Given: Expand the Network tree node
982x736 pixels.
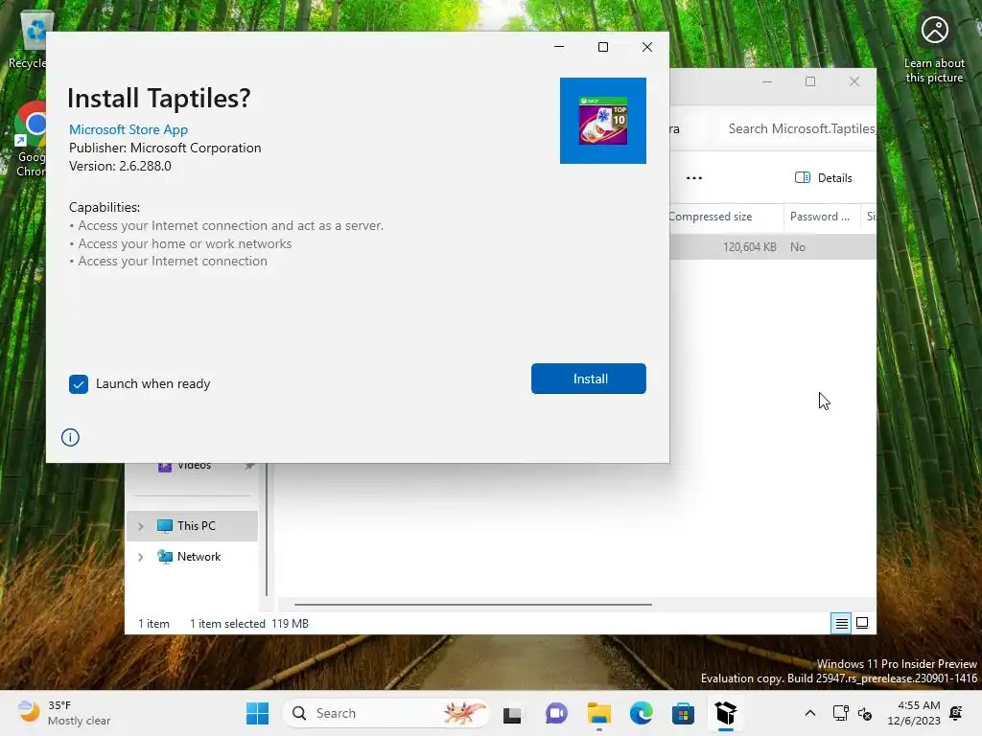Looking at the screenshot, I should (141, 557).
